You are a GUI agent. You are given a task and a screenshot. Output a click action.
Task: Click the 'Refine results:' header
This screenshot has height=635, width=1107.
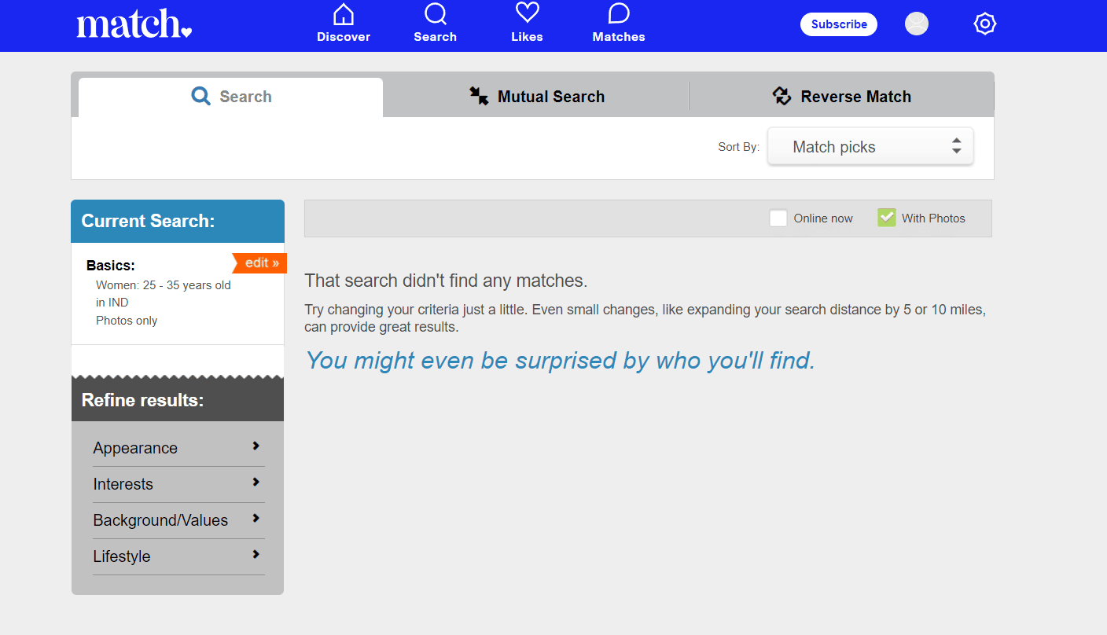click(x=178, y=400)
